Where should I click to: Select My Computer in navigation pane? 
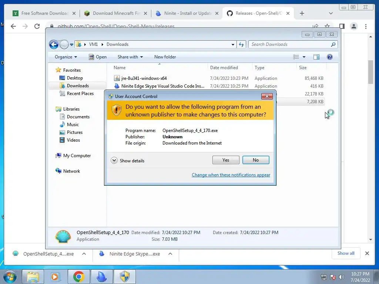click(x=73, y=156)
